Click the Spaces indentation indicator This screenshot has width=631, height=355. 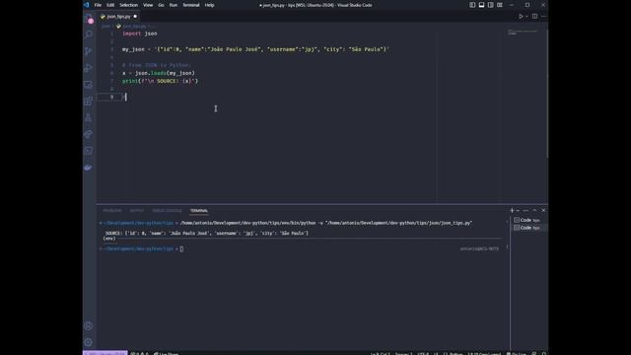(403, 353)
